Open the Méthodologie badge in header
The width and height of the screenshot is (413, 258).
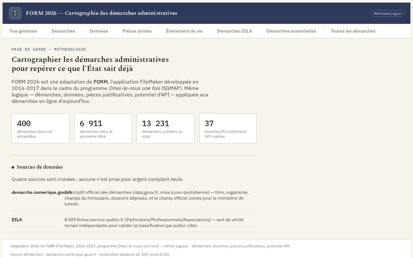pos(387,13)
